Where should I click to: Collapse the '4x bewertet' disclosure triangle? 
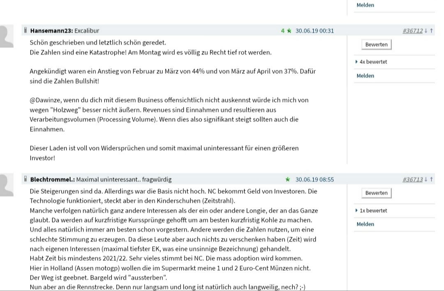(356, 62)
